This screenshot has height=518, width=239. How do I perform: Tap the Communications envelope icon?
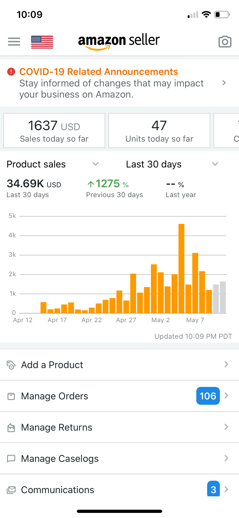(x=11, y=490)
